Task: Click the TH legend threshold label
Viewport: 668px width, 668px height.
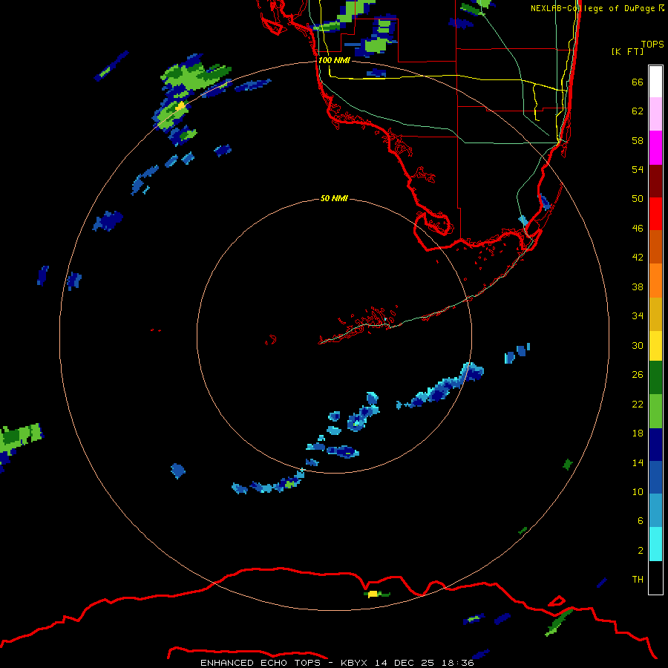Action: (x=638, y=579)
